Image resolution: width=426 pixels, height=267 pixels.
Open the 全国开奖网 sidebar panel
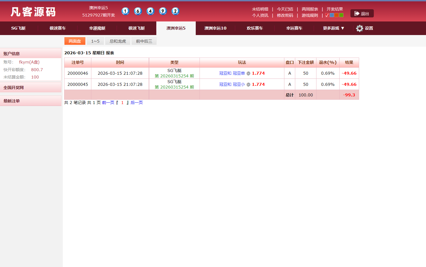point(13,87)
